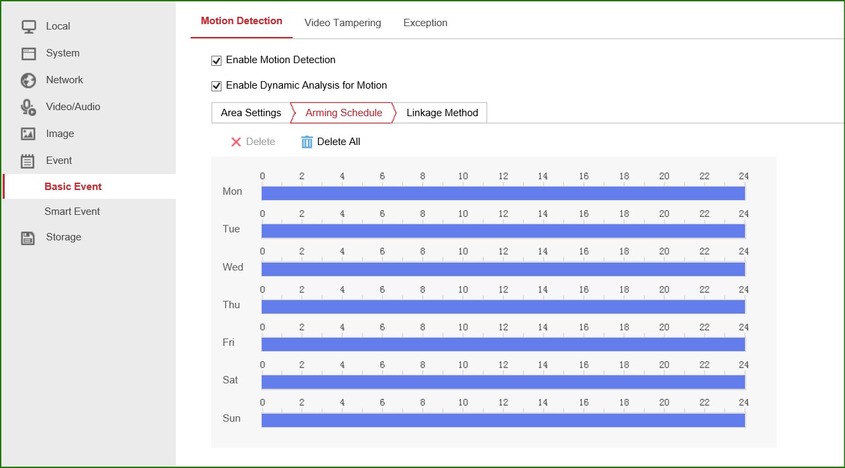
Task: Click the Event calendar icon
Action: pos(28,161)
